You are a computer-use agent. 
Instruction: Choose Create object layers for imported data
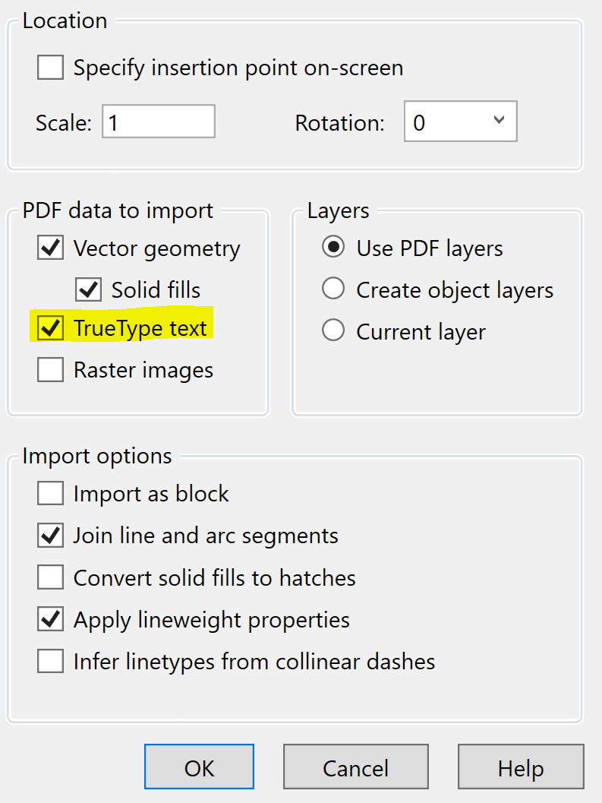pyautogui.click(x=333, y=289)
